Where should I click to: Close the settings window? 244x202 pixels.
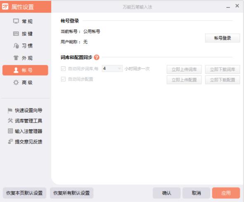237,6
